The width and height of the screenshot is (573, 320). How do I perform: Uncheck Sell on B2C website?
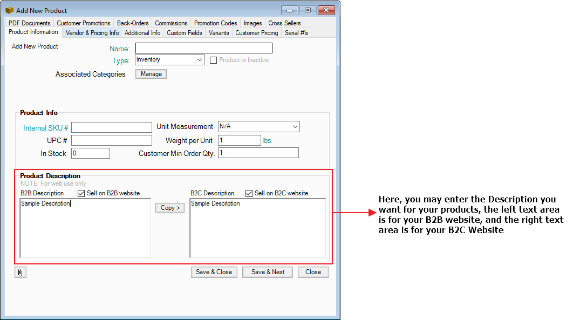[x=249, y=193]
